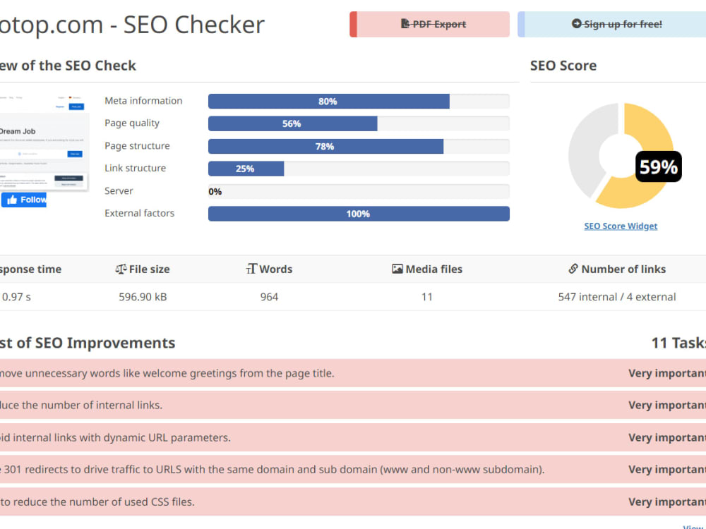Image resolution: width=706 pixels, height=529 pixels.
Task: Select the 'Page quality' label
Action: click(x=132, y=123)
